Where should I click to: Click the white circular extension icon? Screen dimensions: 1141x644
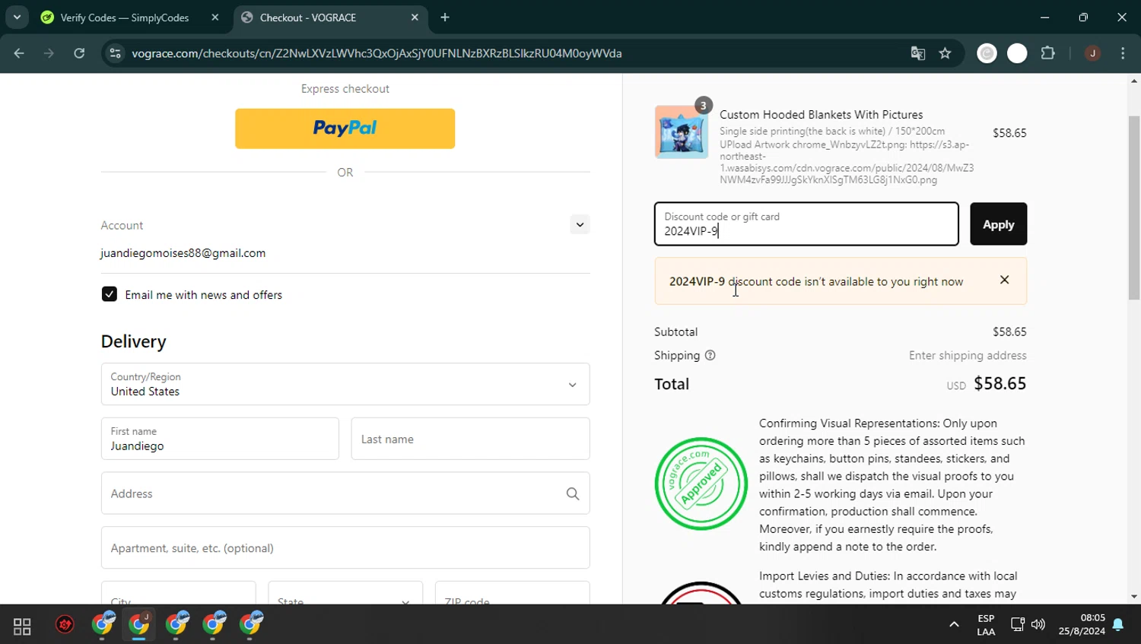pyautogui.click(x=1017, y=53)
